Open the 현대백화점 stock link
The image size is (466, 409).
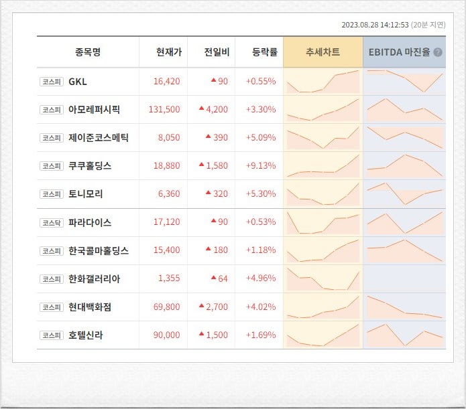pos(90,307)
